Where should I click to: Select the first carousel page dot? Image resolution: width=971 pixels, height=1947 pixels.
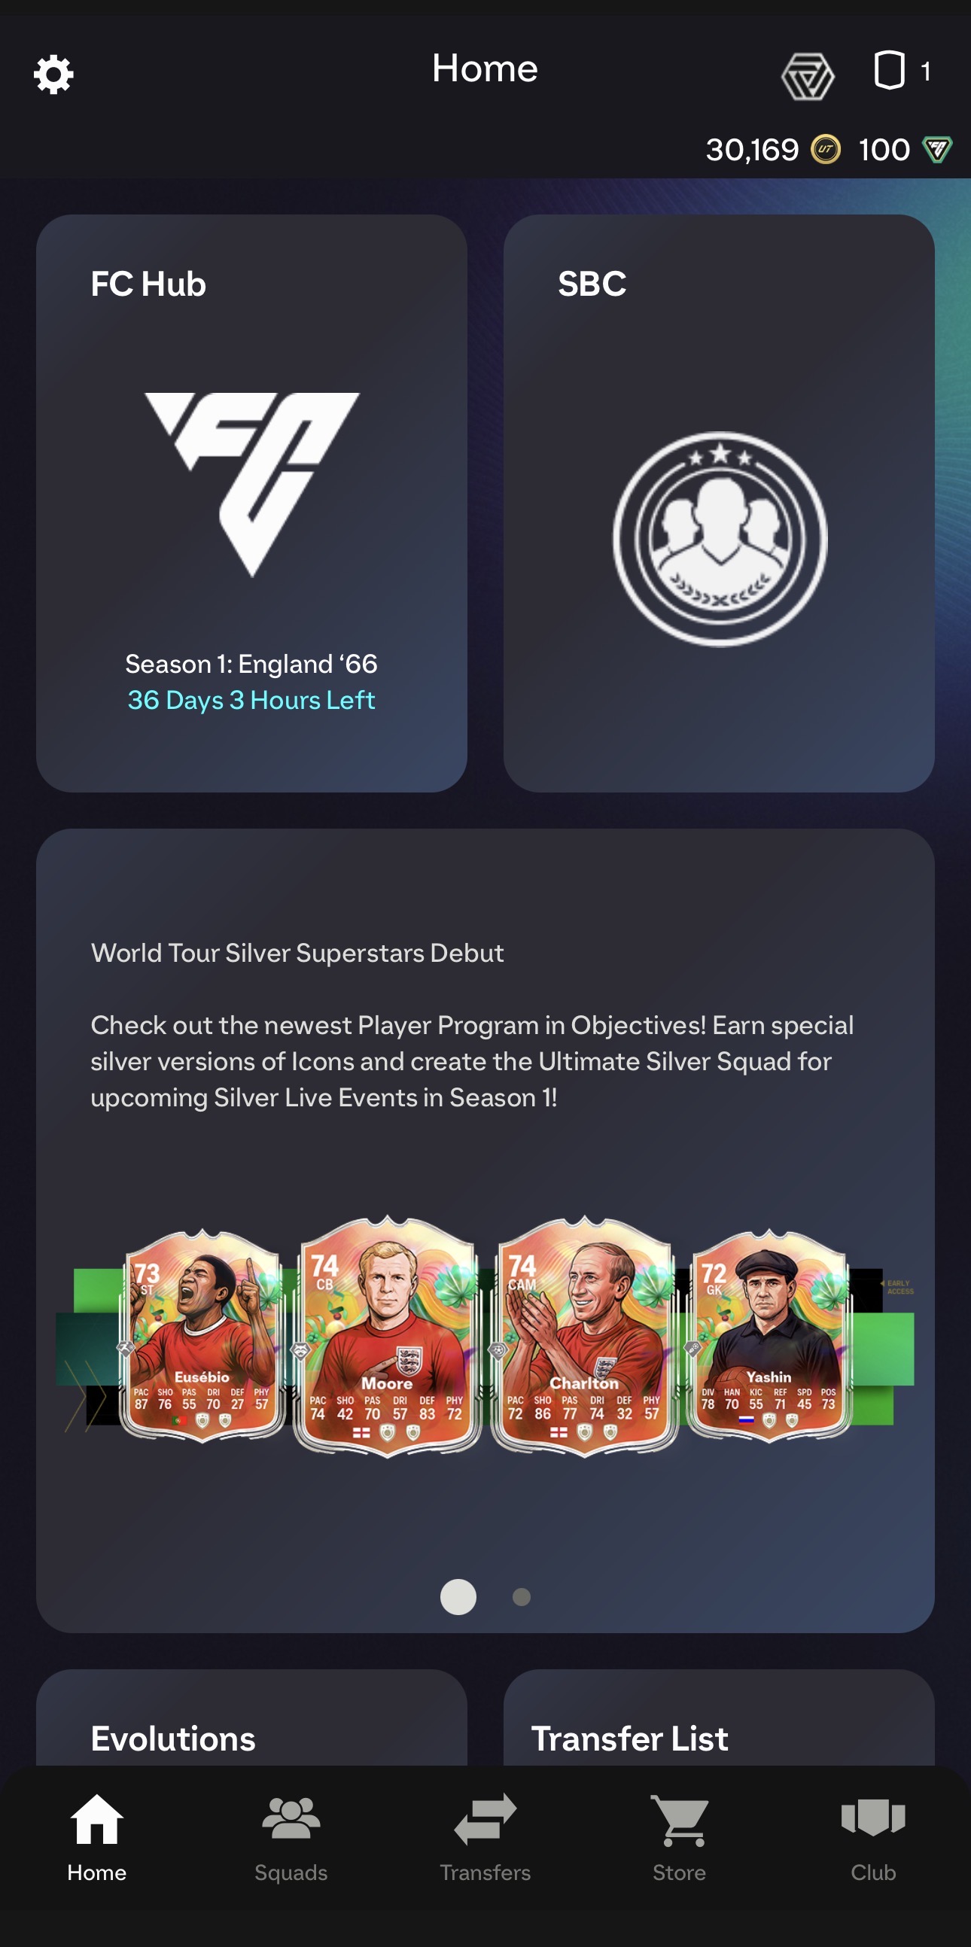click(458, 1597)
